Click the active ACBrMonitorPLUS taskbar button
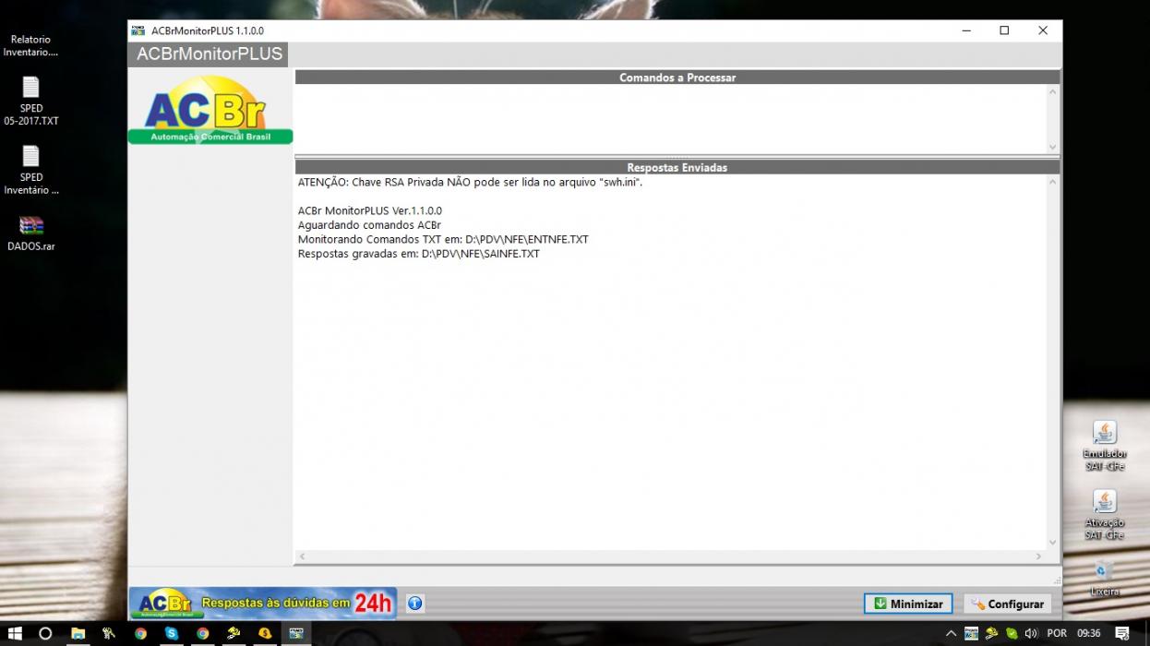The image size is (1150, 646). click(296, 633)
